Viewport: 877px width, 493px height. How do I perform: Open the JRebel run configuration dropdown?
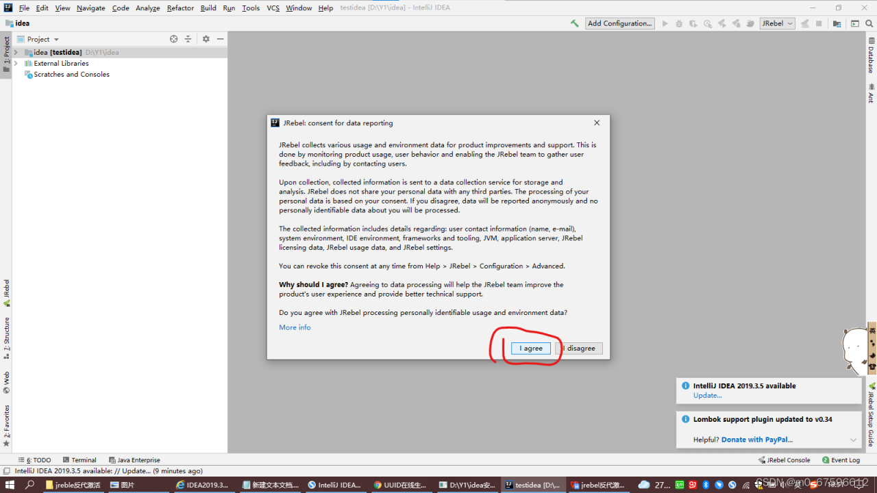(x=777, y=23)
